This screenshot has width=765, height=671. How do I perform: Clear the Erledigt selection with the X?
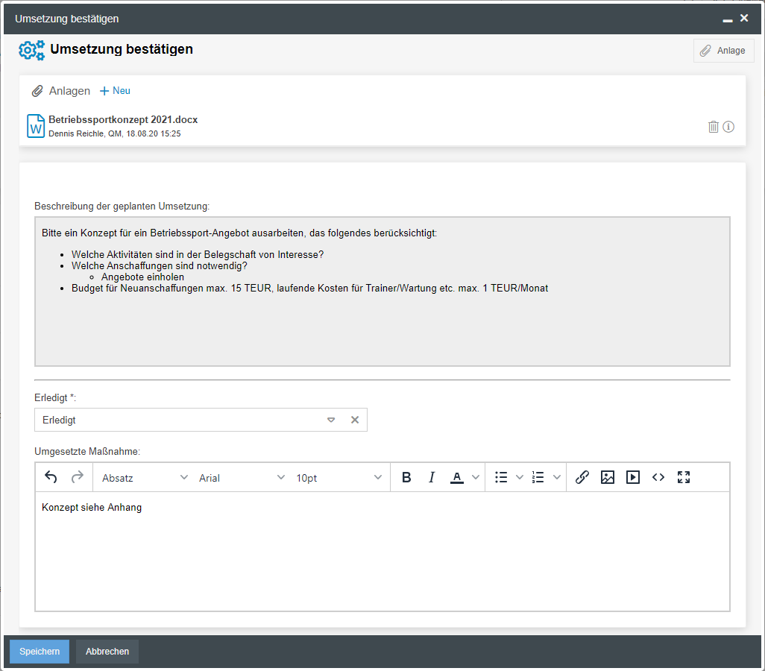355,420
